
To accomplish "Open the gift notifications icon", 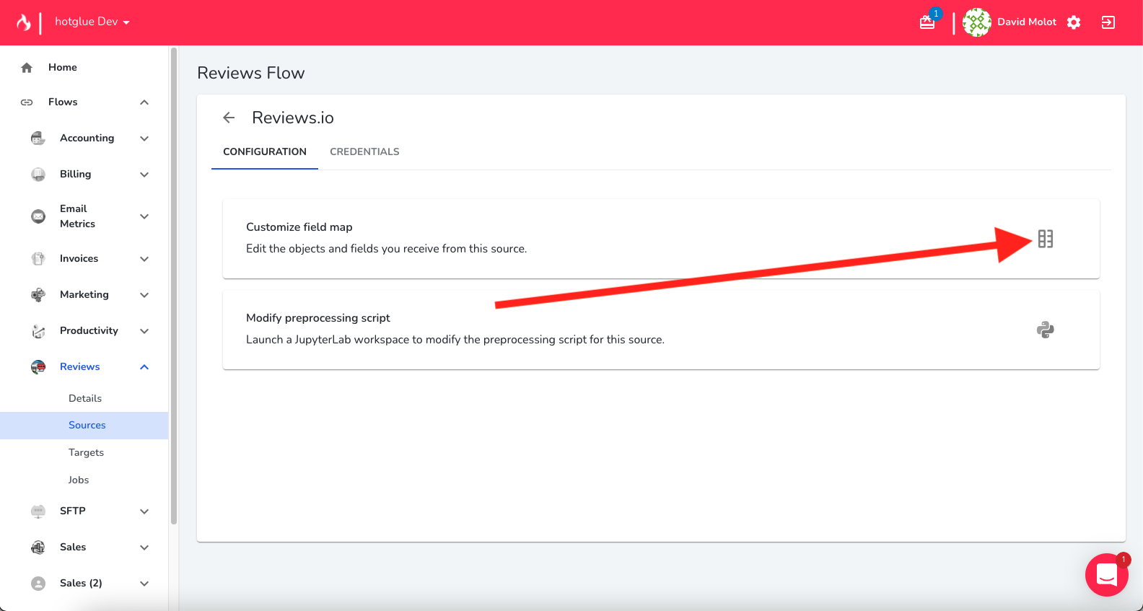I will click(927, 22).
